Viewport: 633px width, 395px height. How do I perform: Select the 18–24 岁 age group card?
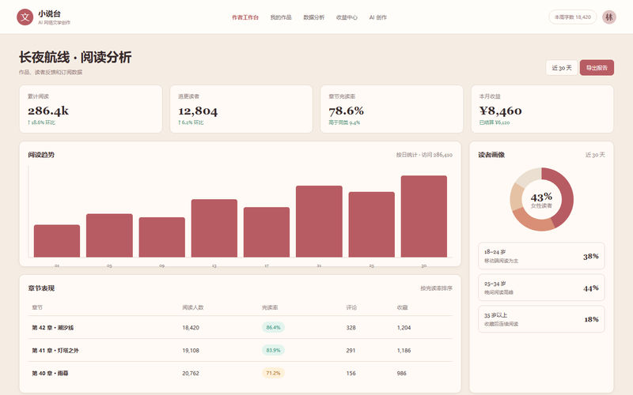(x=541, y=255)
